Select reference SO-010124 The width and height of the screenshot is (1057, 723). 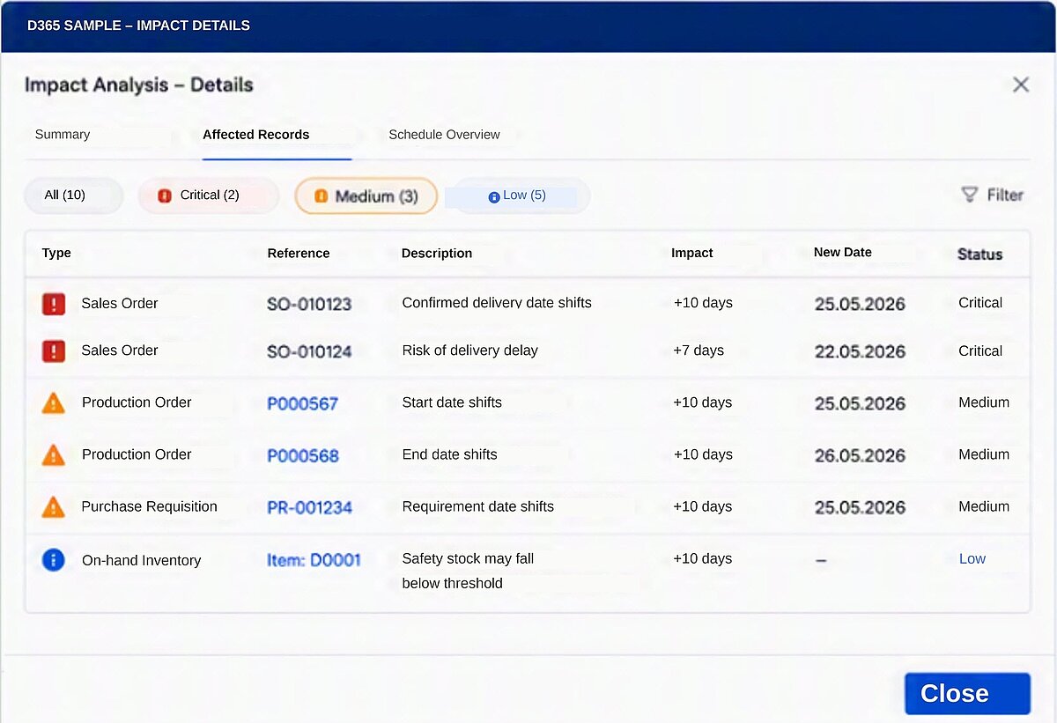pyautogui.click(x=309, y=351)
